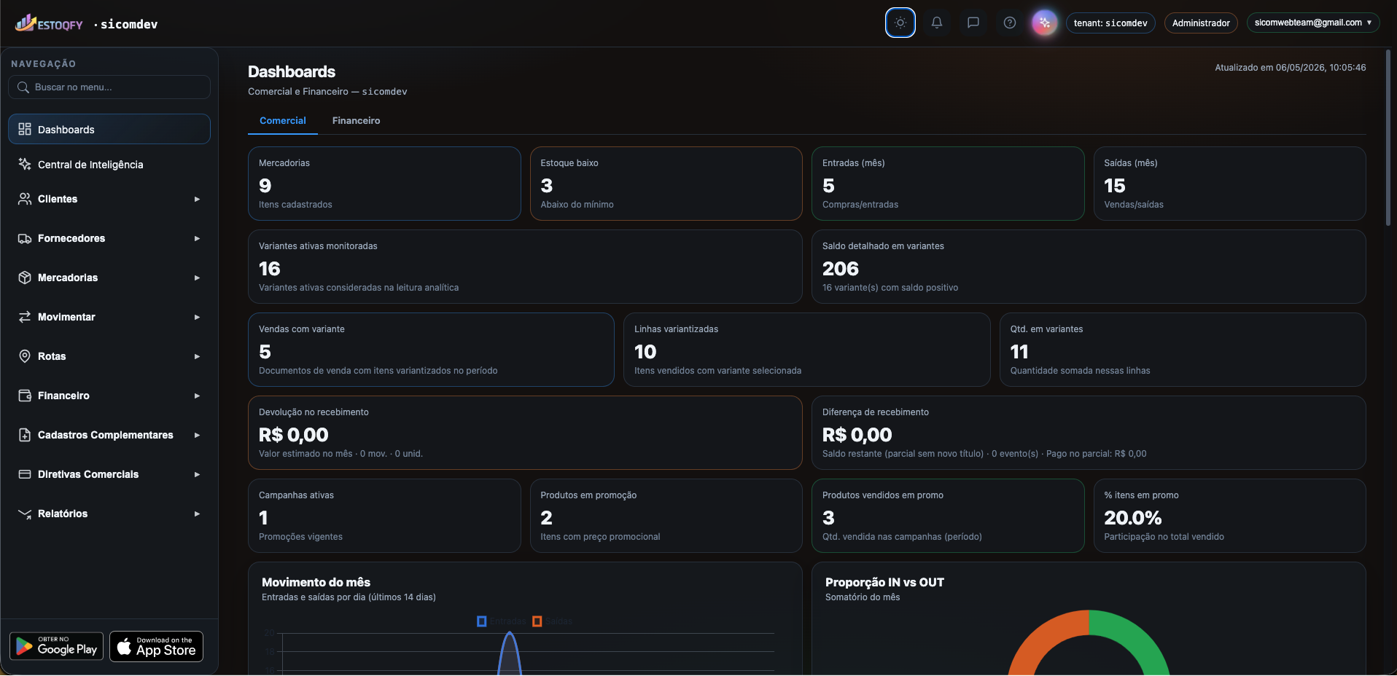
Task: Select the Relatórios menu label
Action: pyautogui.click(x=63, y=514)
